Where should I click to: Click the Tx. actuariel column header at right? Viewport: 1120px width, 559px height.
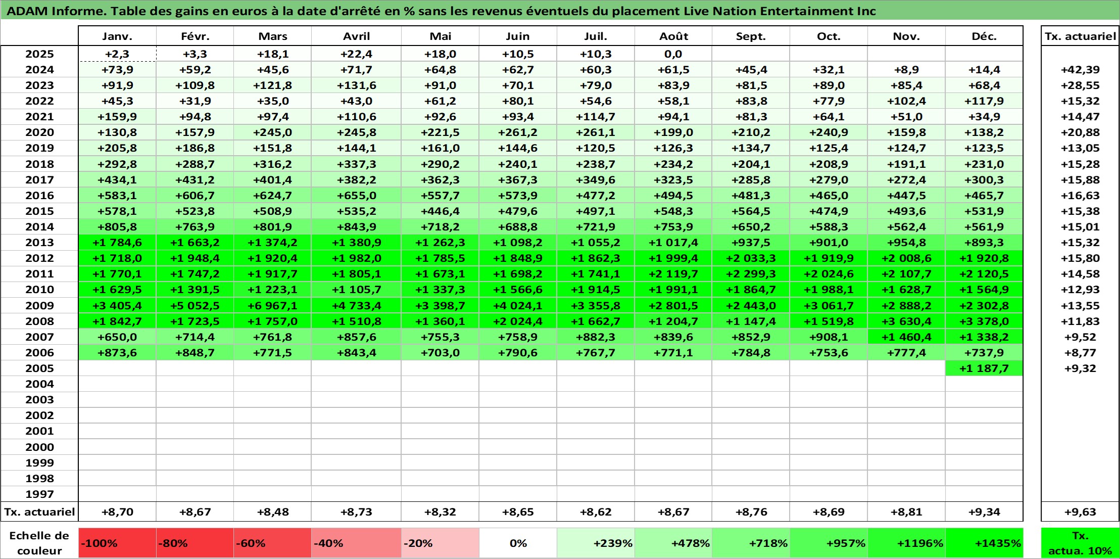tap(1080, 36)
